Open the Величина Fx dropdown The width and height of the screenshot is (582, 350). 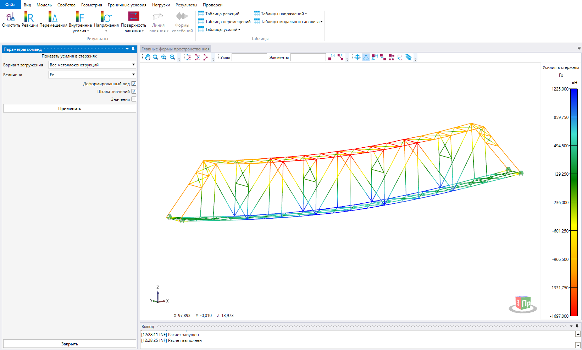point(92,75)
